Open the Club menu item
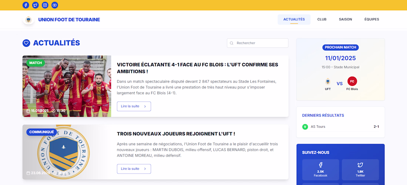This screenshot has width=407, height=185. (x=322, y=20)
